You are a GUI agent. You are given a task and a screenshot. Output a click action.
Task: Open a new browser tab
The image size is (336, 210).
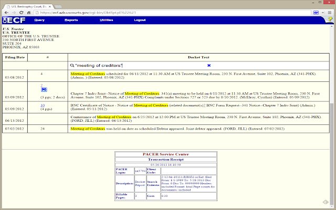[58, 7]
